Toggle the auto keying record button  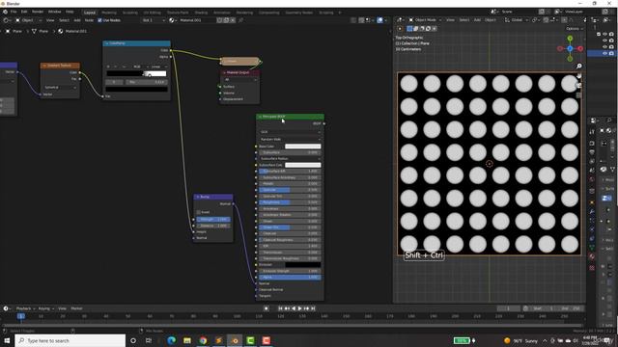coord(267,308)
